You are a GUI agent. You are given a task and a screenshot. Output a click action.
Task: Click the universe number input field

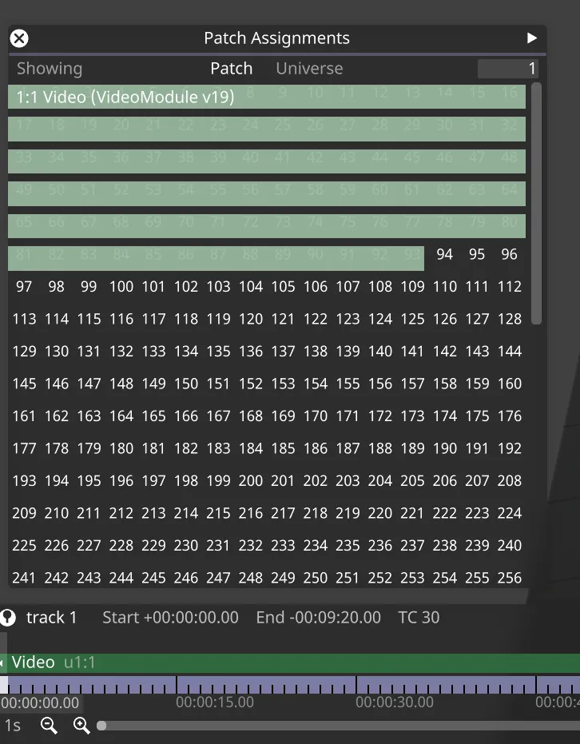click(x=507, y=69)
